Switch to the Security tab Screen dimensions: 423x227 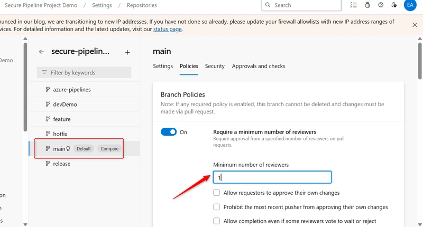click(x=215, y=66)
